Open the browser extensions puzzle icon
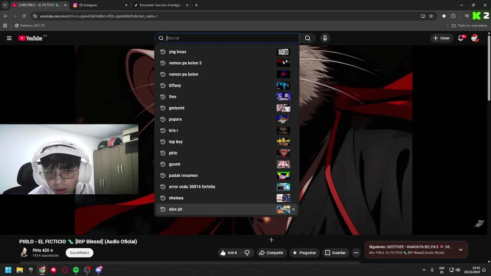491x276 pixels. [x=453, y=16]
